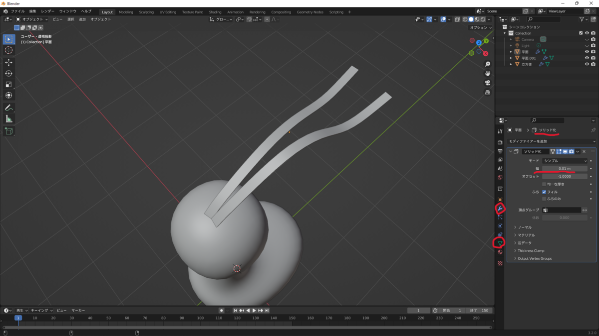The image size is (599, 336).
Task: Open the Modifier properties wrench tab
Action: (500, 209)
